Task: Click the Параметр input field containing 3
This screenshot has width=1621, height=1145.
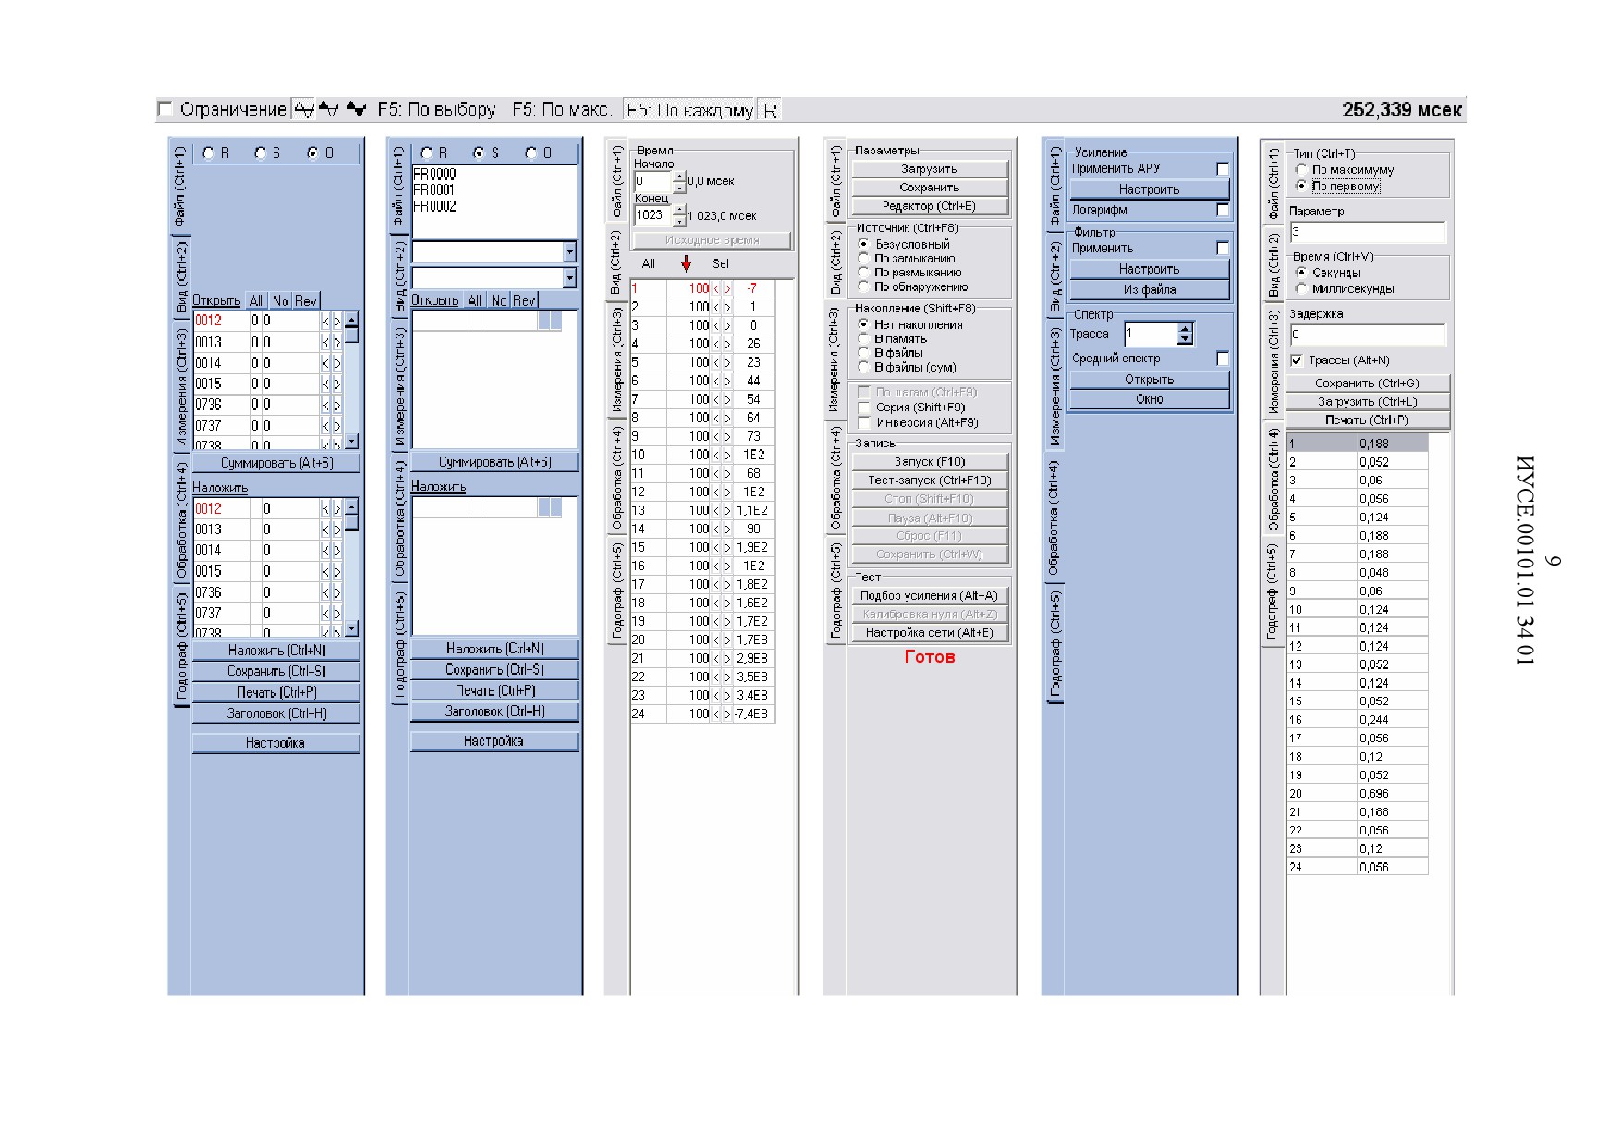Action: tap(1367, 232)
